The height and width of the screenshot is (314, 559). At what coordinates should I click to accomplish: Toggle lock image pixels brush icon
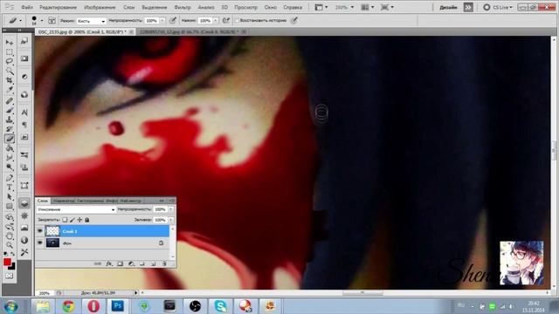click(x=72, y=220)
